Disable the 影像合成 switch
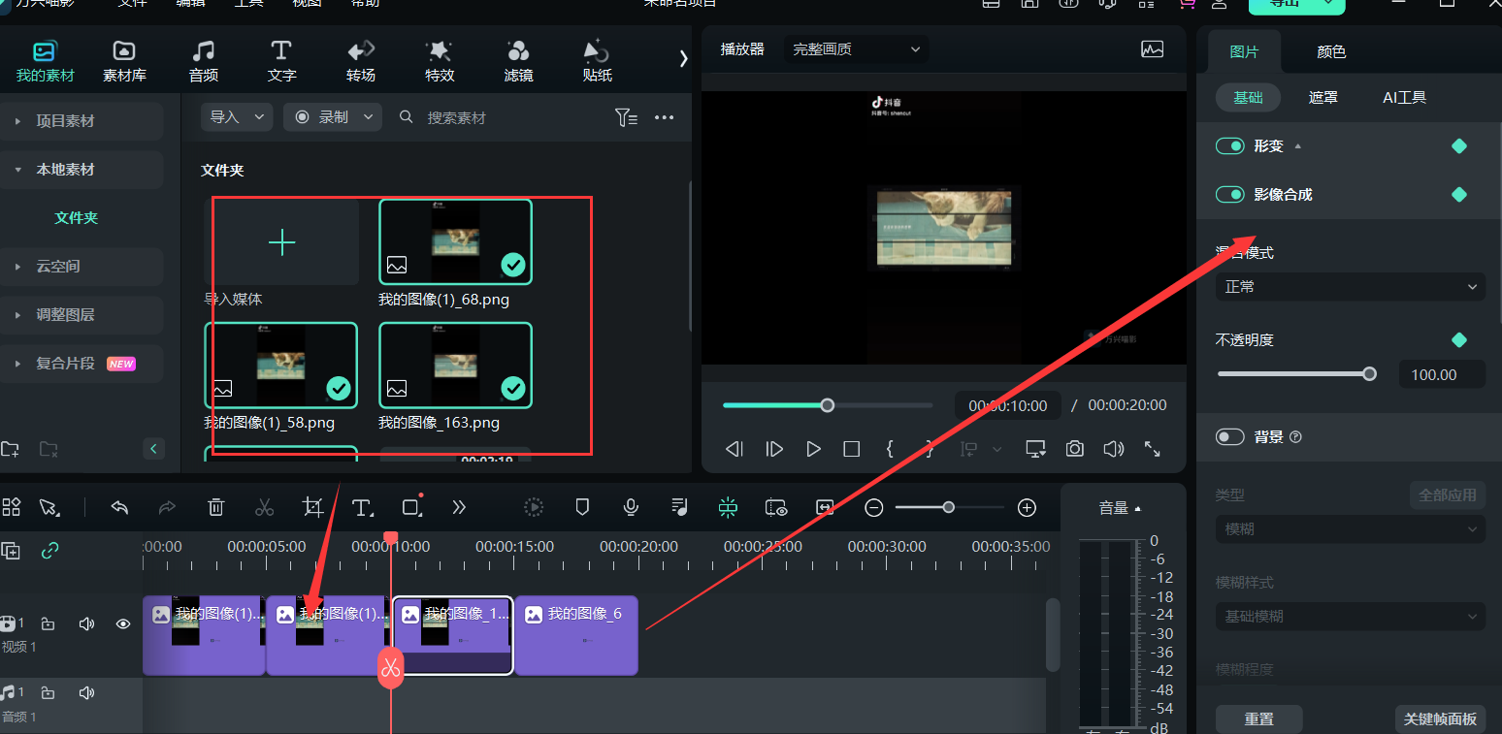 [x=1229, y=194]
